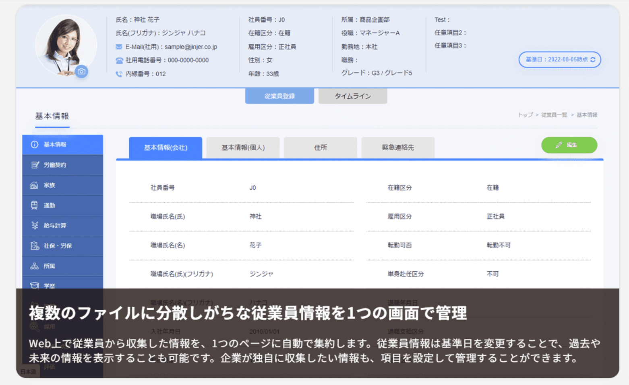
Task: Open 学歴 via its graduation cap icon
Action: click(35, 285)
